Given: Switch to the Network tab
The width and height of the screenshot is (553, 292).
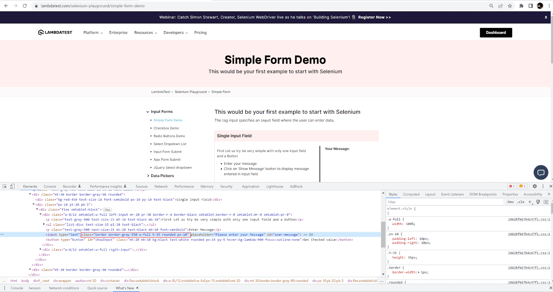Looking at the screenshot, I should 161,186.
